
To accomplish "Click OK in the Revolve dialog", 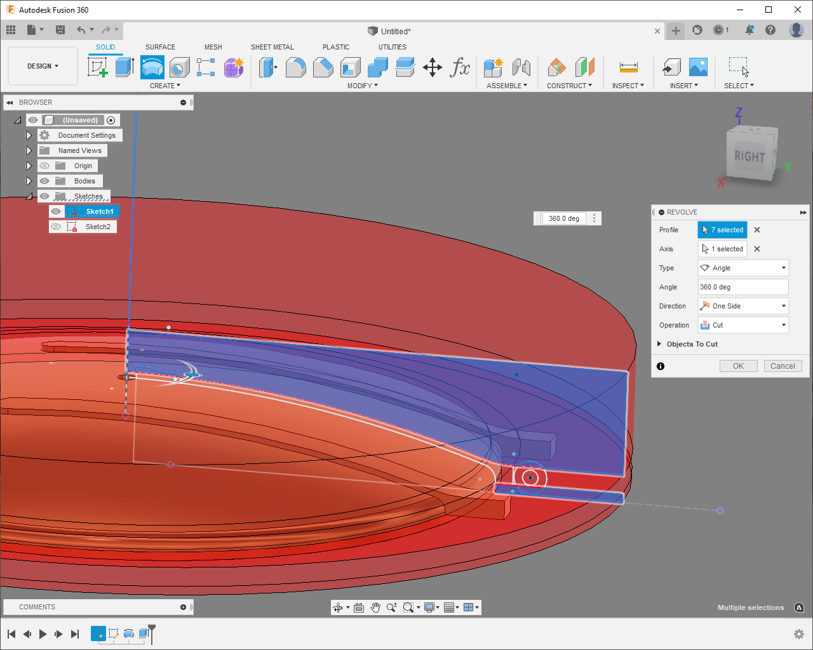I will (x=738, y=366).
